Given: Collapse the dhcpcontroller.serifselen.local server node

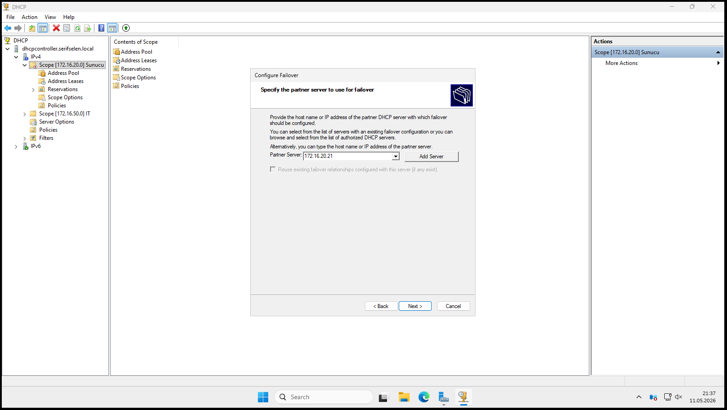Looking at the screenshot, I should point(8,49).
